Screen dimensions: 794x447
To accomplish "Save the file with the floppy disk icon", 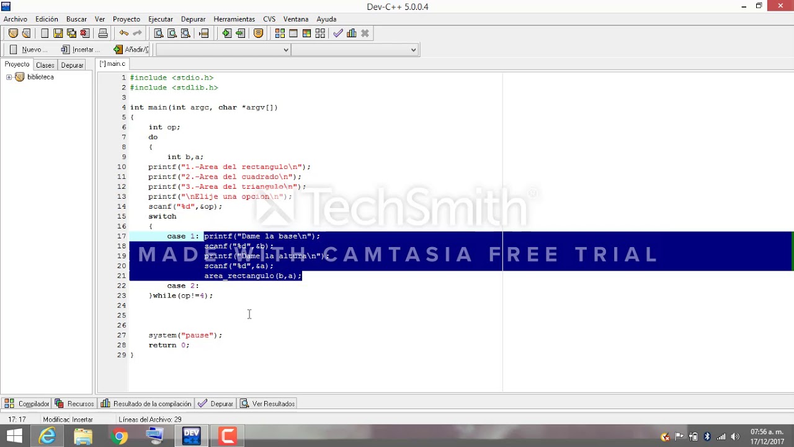I will 58,34.
